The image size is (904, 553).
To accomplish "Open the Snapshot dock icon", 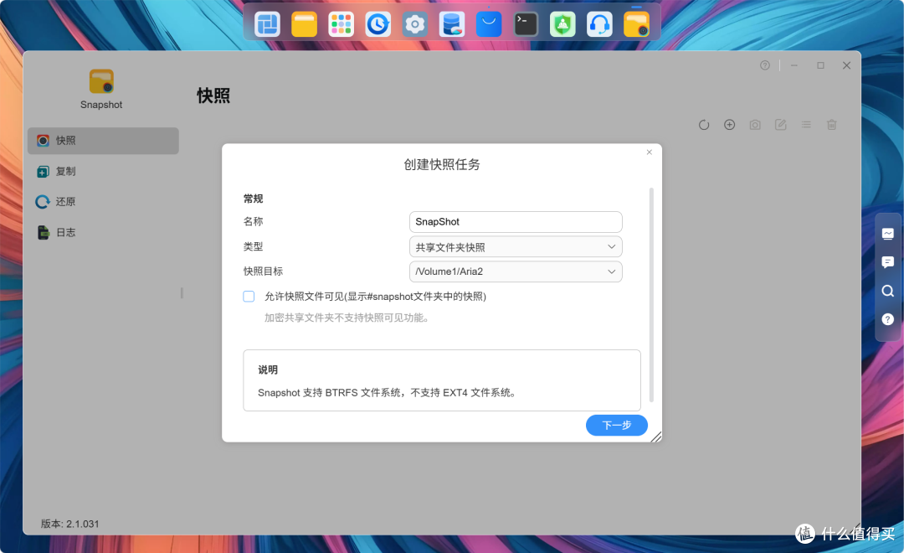I will (x=636, y=24).
